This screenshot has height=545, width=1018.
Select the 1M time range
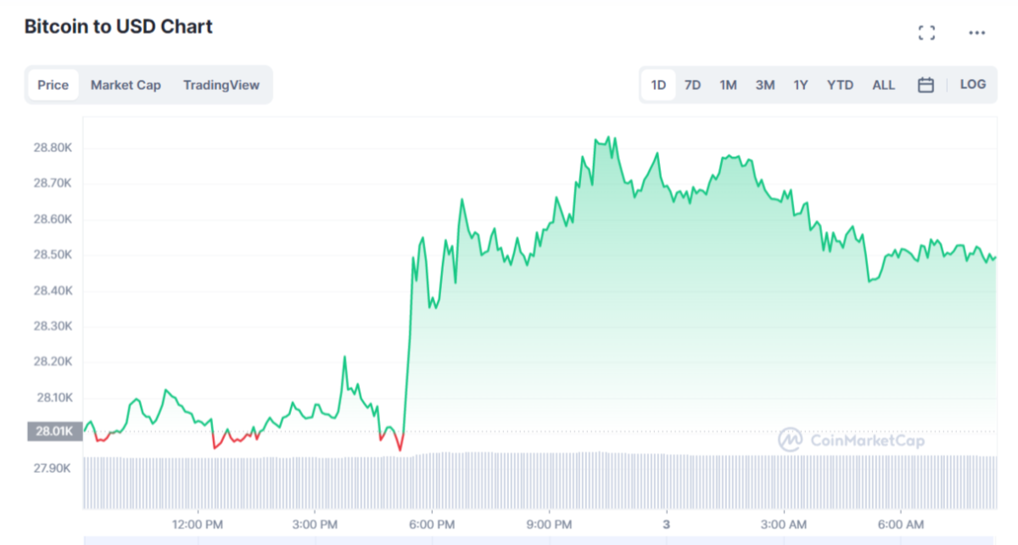[728, 85]
